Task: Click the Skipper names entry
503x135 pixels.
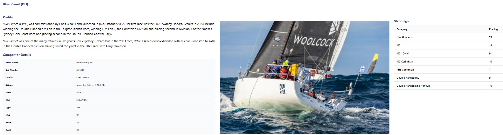Action: point(90,85)
